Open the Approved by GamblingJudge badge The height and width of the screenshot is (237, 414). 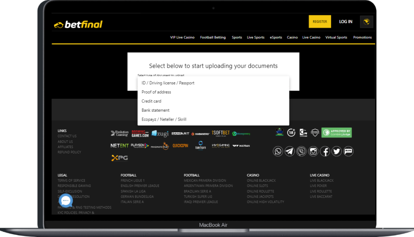(336, 133)
